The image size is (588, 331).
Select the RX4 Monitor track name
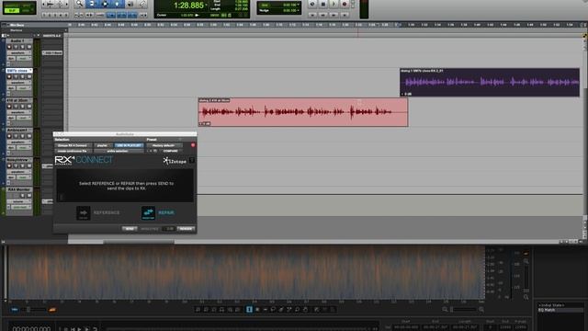(x=18, y=189)
